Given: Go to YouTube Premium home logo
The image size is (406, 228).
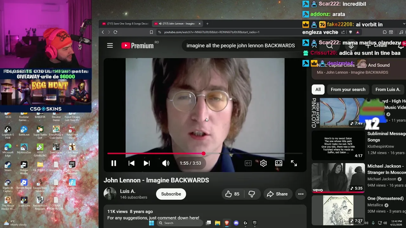Looking at the screenshot, I should pyautogui.click(x=137, y=46).
